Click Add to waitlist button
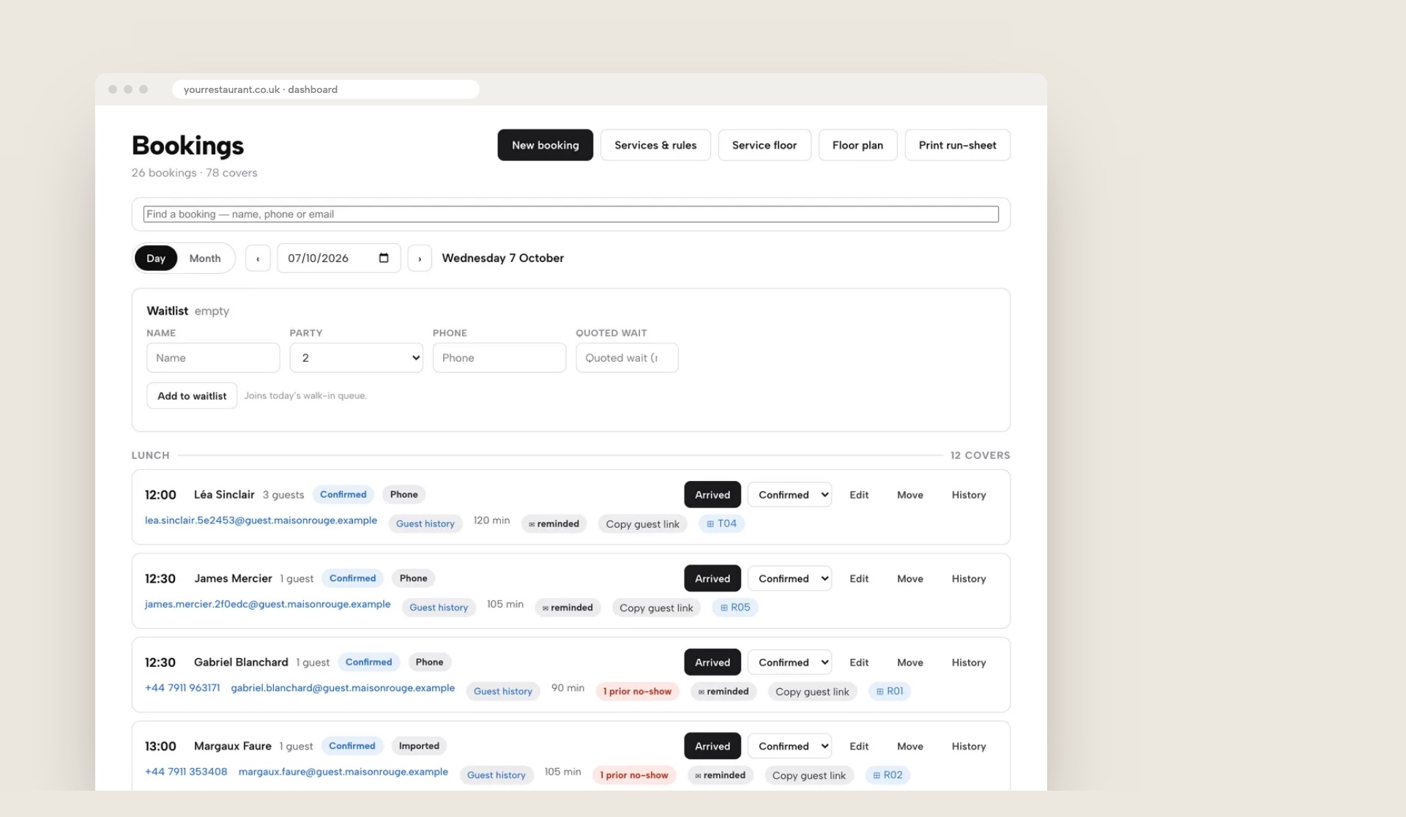 point(192,395)
